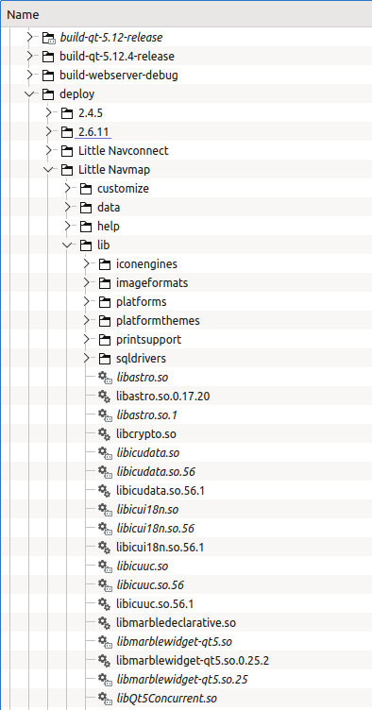Click the folder icon beside 2.6.11
Image resolution: width=372 pixels, height=710 pixels.
click(x=66, y=132)
